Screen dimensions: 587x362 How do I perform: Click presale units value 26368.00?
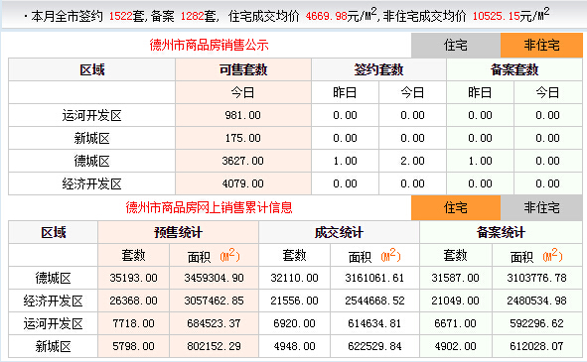(x=134, y=301)
